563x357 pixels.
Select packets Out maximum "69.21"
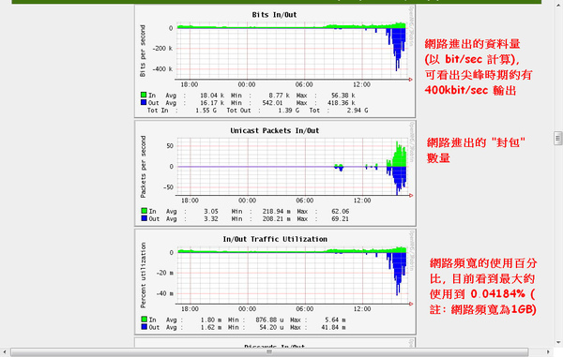[341, 219]
